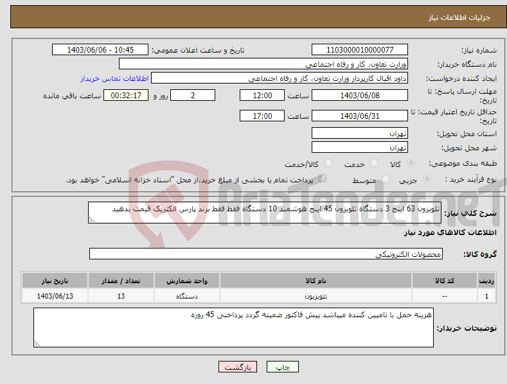Click the remaining days field showing 2
Image resolution: width=507 pixels, height=384 pixels.
pyautogui.click(x=193, y=95)
